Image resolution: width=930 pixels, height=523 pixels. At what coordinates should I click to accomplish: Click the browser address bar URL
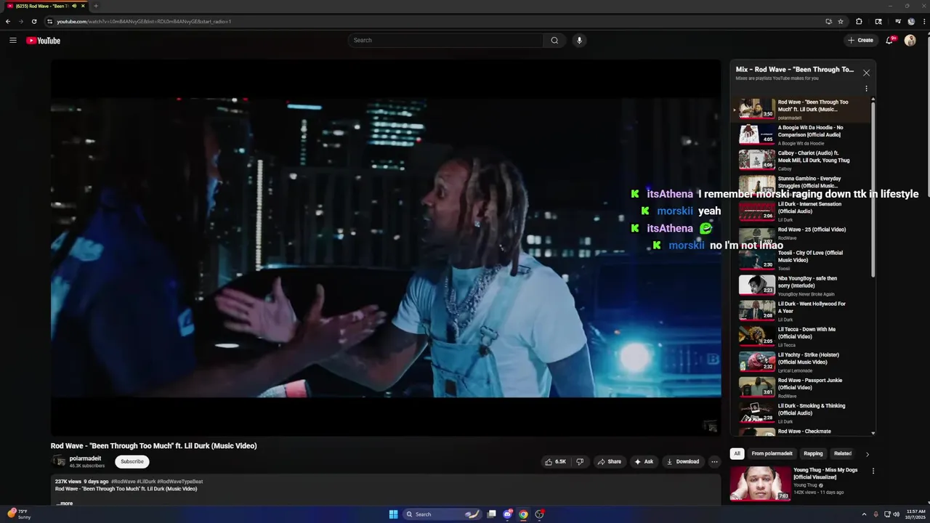(144, 21)
